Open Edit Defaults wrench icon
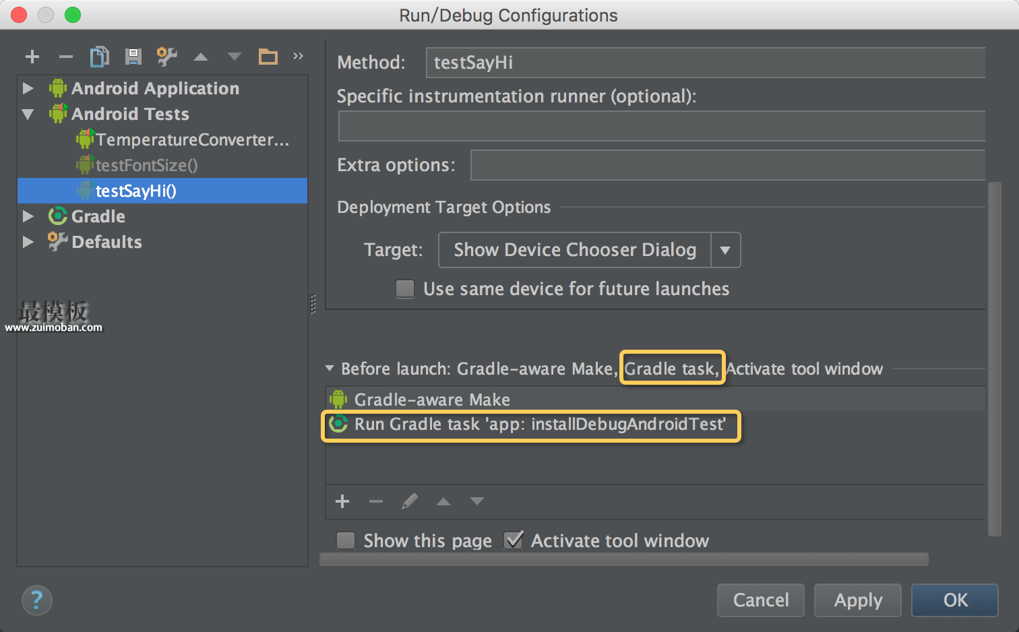This screenshot has height=632, width=1019. coord(167,57)
